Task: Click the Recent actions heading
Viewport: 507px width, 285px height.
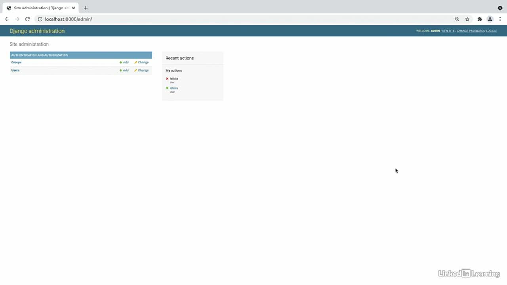Action: pyautogui.click(x=179, y=58)
